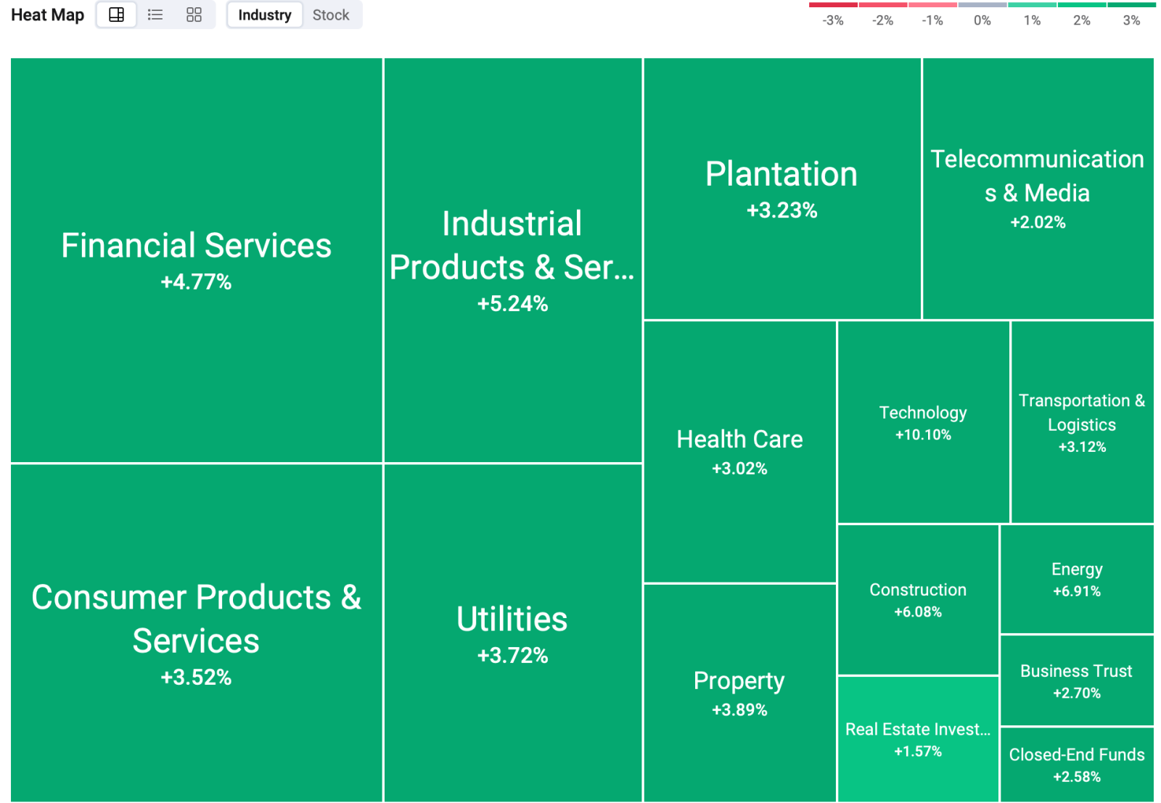Open the Business Trust tile

point(1078,680)
